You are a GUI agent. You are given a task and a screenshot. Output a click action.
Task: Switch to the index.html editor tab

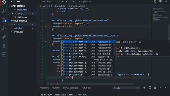[45, 1]
